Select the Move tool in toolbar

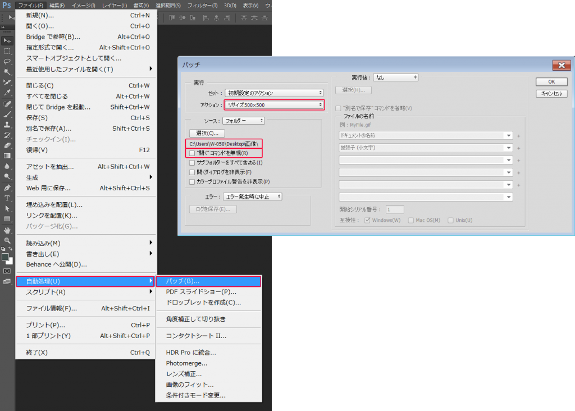click(7, 40)
